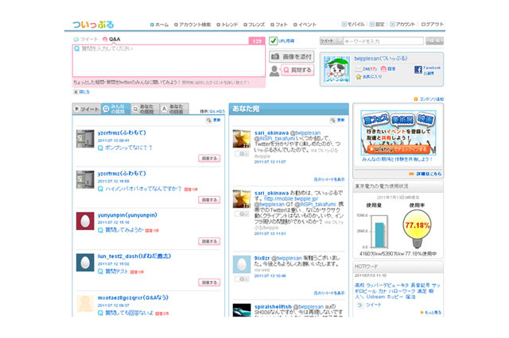
Task: Click the Q&Aなう link beside the tabs
Action: tap(217, 111)
